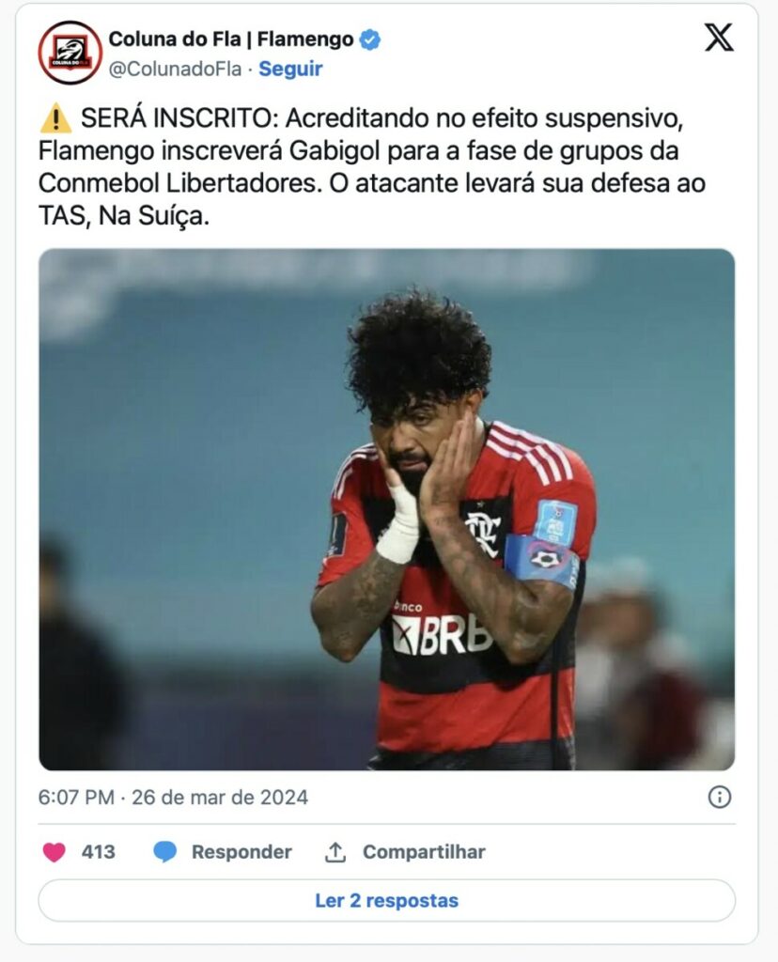Click the 413 likes count
This screenshot has width=778, height=962.
pos(98,851)
